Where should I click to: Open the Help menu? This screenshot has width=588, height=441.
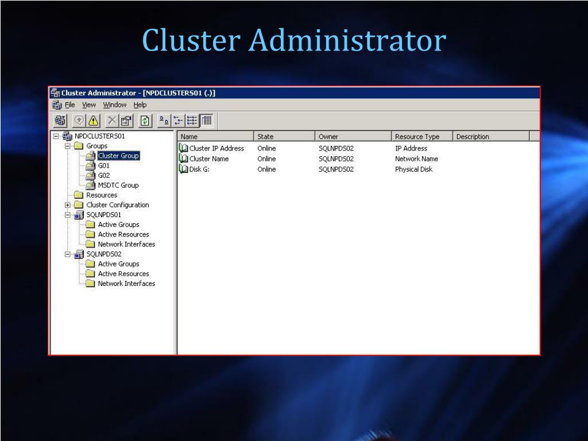coord(140,105)
